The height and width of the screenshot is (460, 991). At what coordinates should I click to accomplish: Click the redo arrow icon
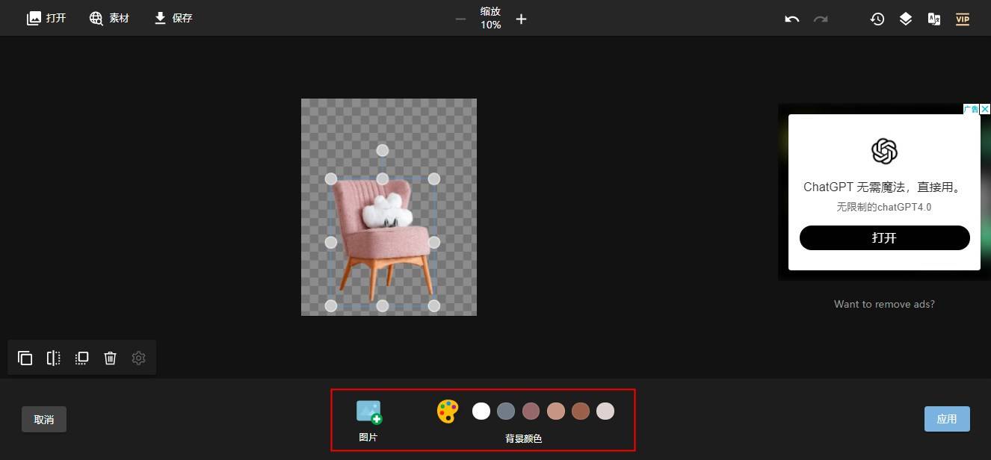coord(820,19)
